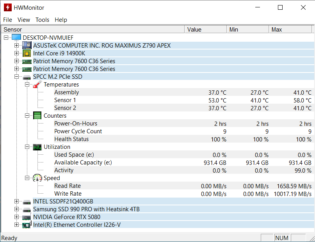Collapse the Speed group

(27, 178)
